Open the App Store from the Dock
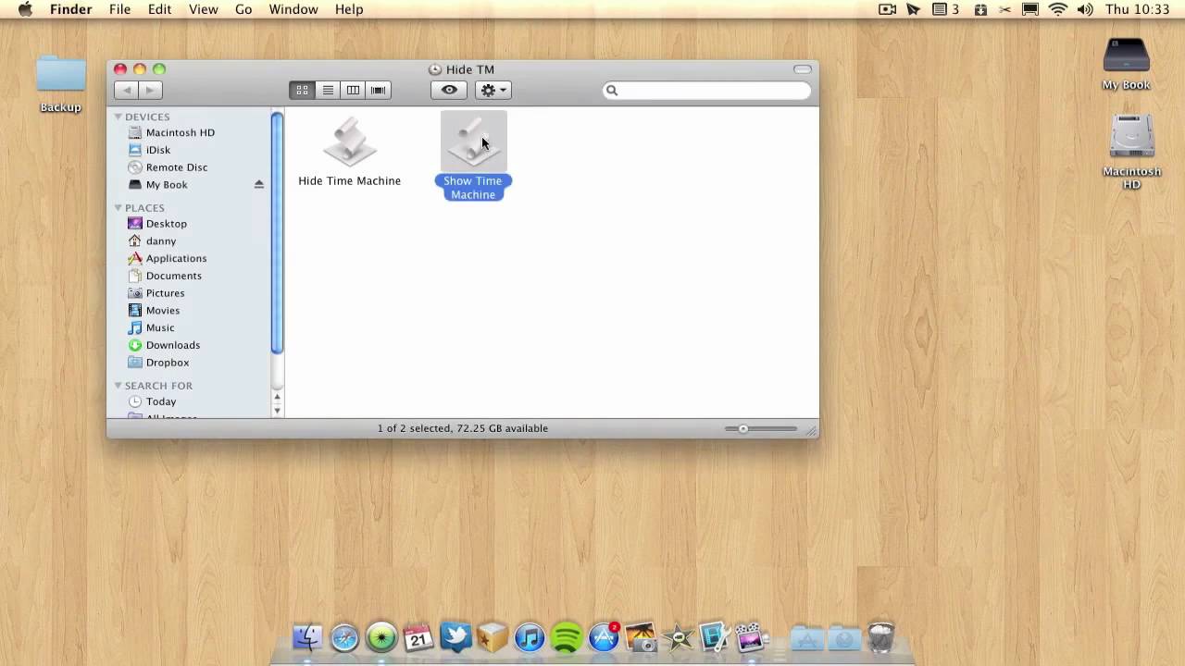This screenshot has width=1185, height=666. [603, 637]
